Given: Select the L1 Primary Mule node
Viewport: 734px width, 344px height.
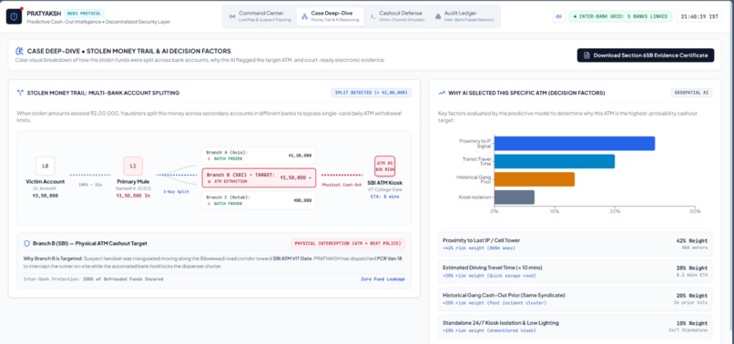Looking at the screenshot, I should [133, 167].
